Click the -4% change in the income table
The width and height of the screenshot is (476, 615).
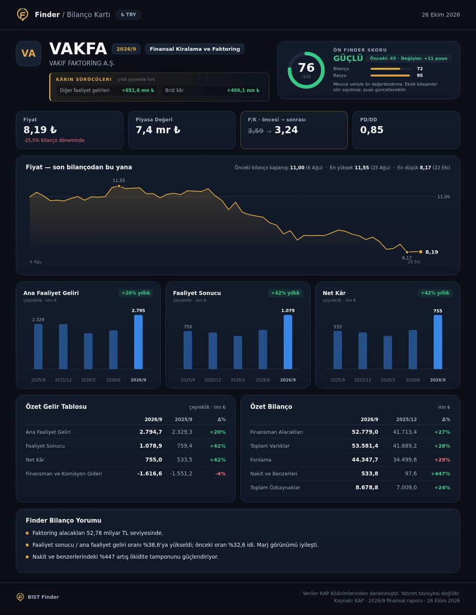coord(221,473)
